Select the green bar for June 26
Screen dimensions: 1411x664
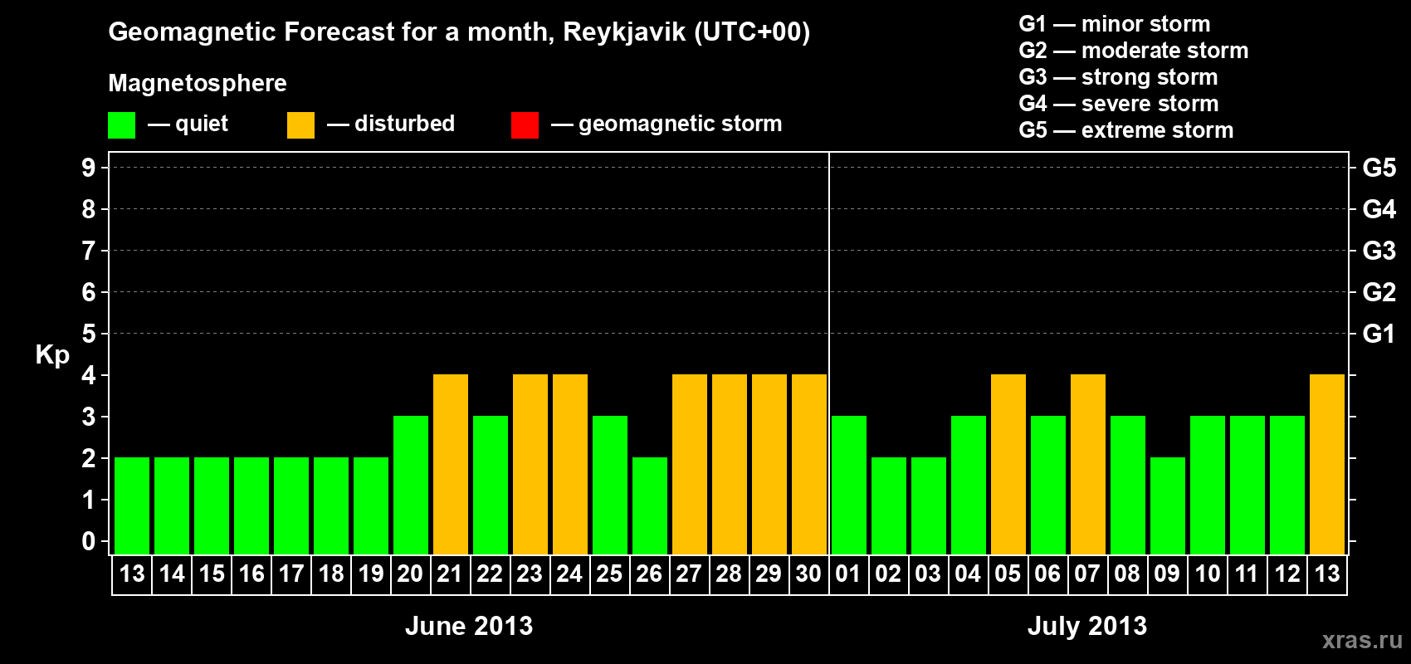650,505
